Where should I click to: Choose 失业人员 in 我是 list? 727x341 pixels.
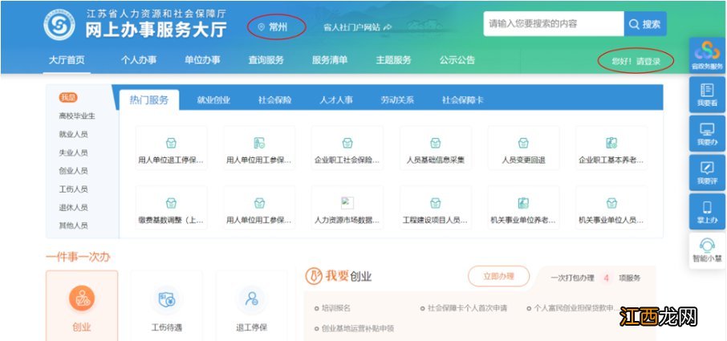pyautogui.click(x=73, y=152)
